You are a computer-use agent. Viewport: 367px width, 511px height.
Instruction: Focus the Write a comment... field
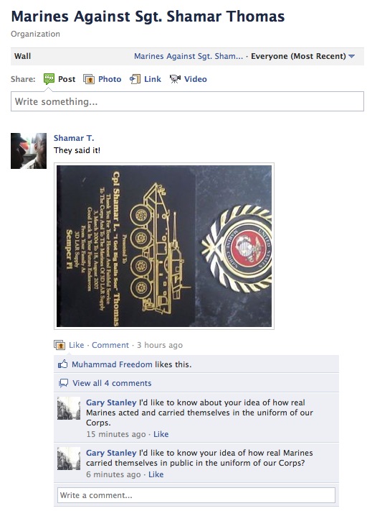[x=196, y=495]
